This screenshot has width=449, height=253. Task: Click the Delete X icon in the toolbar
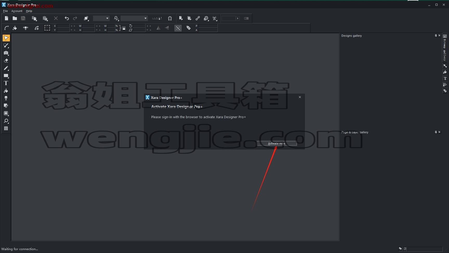tap(56, 18)
